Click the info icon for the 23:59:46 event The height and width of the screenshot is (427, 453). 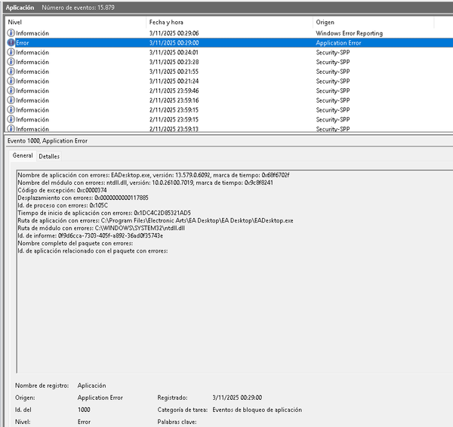tap(11, 91)
